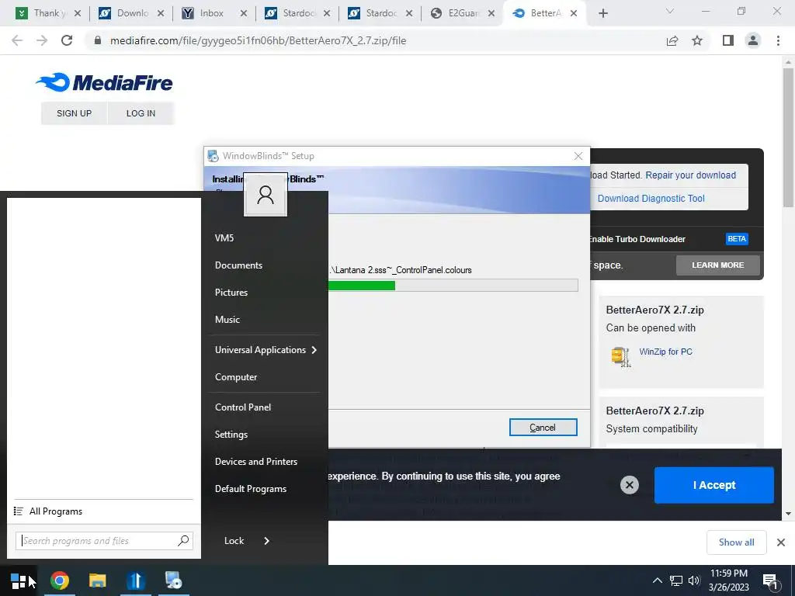This screenshot has height=596, width=795.
Task: Click the Start menu search magnifier icon
Action: coord(183,541)
